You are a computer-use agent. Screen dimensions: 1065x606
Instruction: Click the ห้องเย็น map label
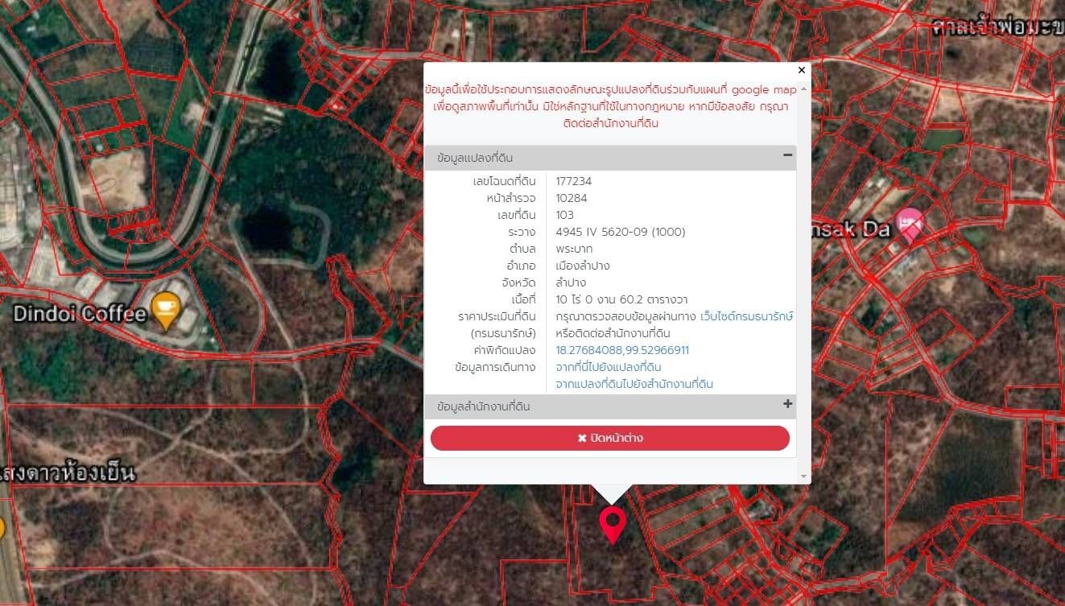click(68, 472)
